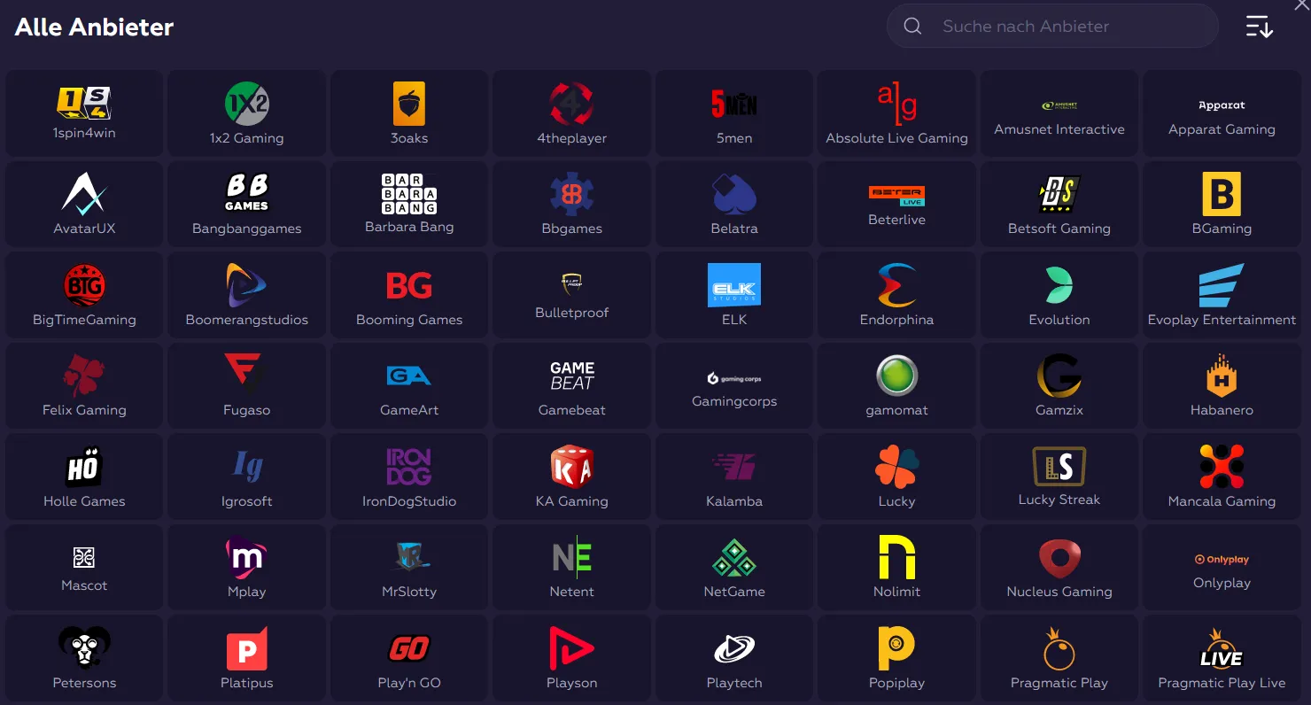Viewport: 1311px width, 705px height.
Task: Open the Habanero provider tile
Action: click(x=1222, y=386)
